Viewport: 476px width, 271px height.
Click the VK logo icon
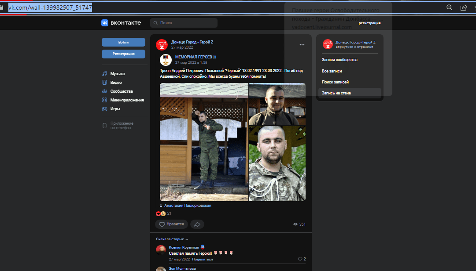click(105, 23)
